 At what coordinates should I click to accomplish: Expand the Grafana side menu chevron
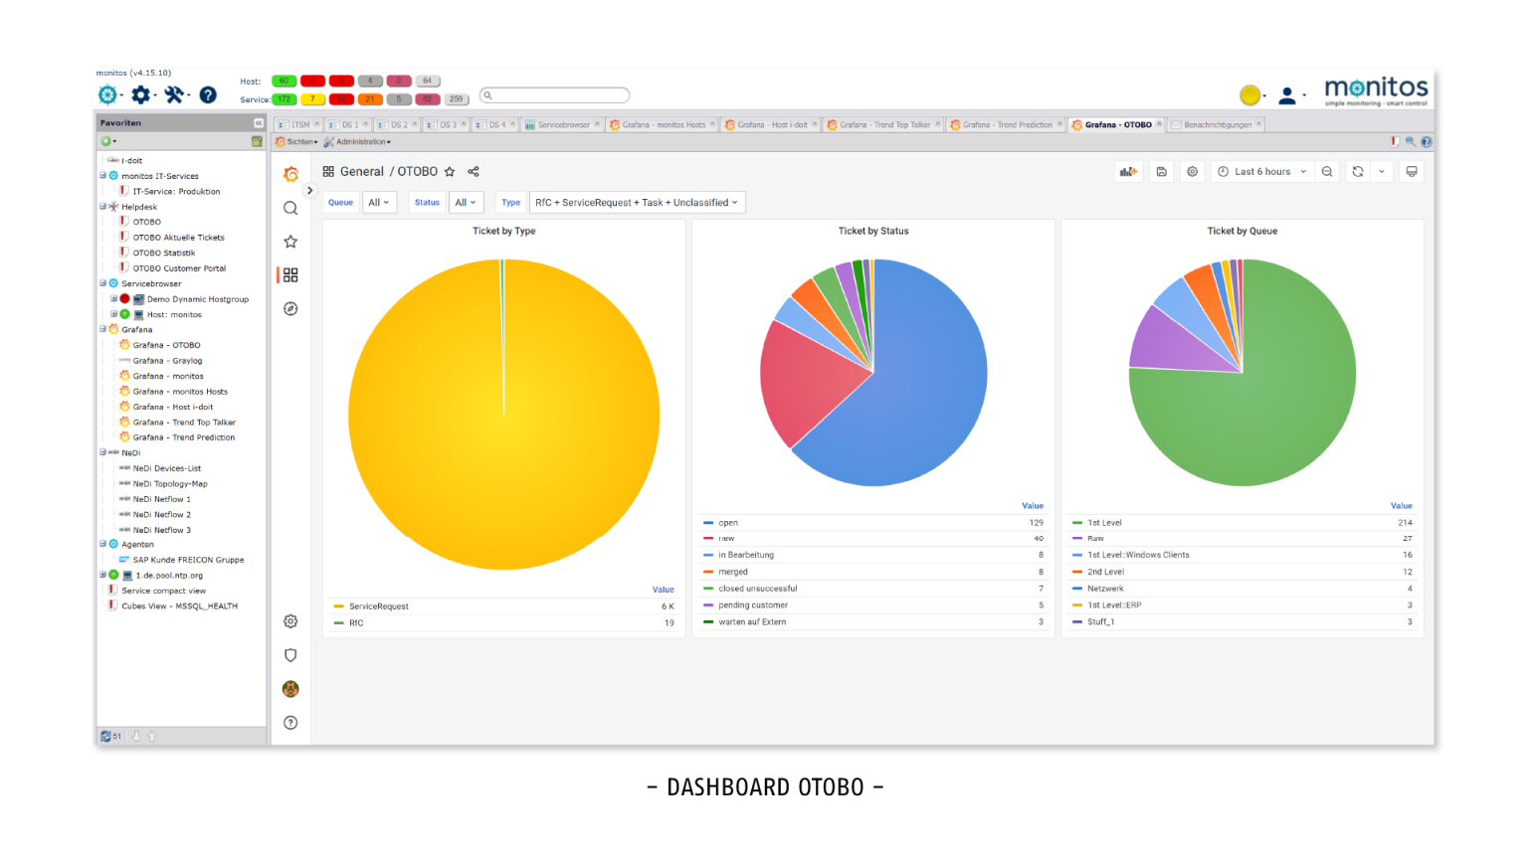tap(309, 190)
